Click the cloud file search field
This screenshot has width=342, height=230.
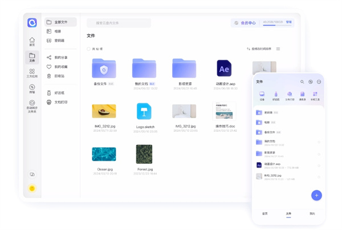pyautogui.click(x=119, y=23)
